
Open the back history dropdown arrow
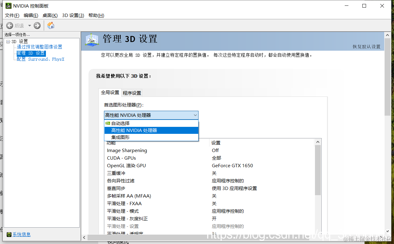[29, 25]
